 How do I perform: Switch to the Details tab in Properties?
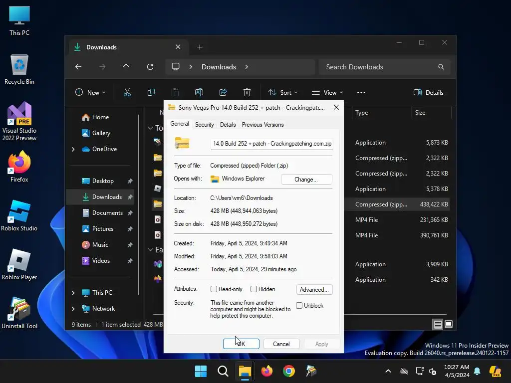[x=228, y=124]
